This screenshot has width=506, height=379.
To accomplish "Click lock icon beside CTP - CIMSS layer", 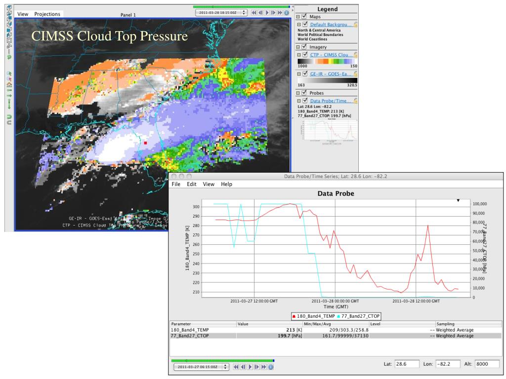I will tap(355, 55).
